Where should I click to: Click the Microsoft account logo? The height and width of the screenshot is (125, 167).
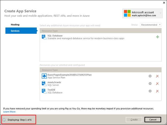tap(127, 14)
